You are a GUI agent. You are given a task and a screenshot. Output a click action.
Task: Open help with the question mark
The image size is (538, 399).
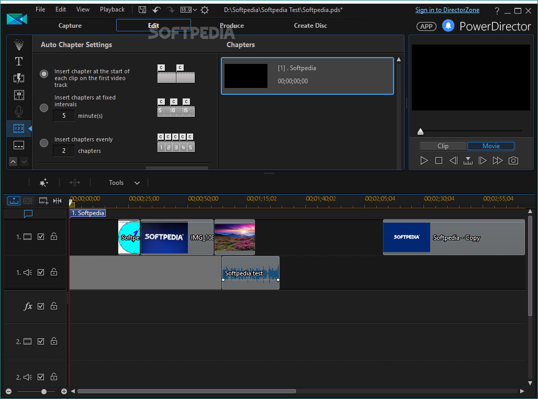tap(497, 11)
